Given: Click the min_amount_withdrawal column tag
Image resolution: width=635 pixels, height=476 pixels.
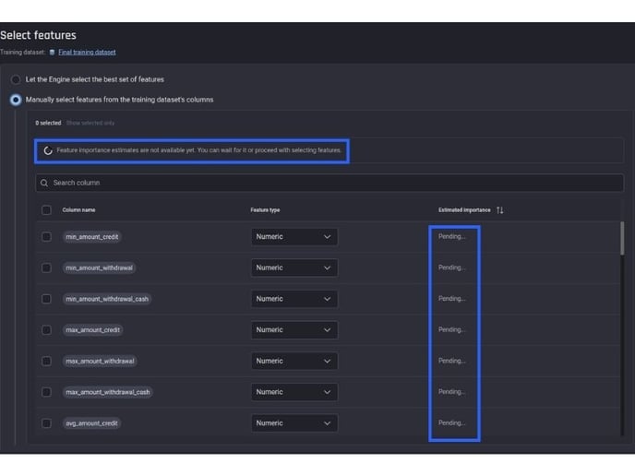Looking at the screenshot, I should pos(100,268).
